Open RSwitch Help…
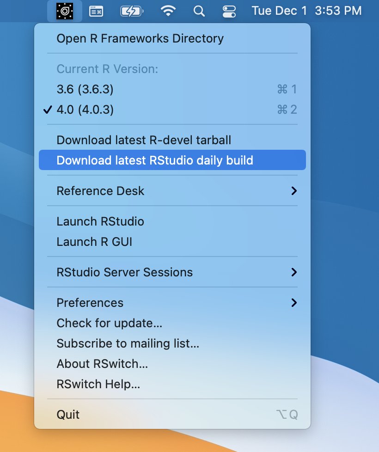 [x=172, y=384]
